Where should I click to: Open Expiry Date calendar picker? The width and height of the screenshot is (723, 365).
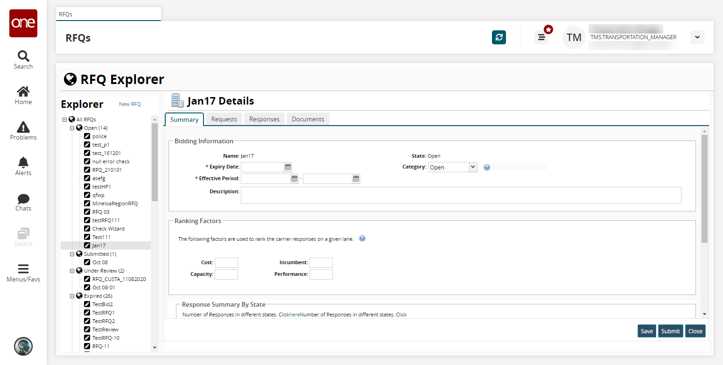(x=288, y=167)
